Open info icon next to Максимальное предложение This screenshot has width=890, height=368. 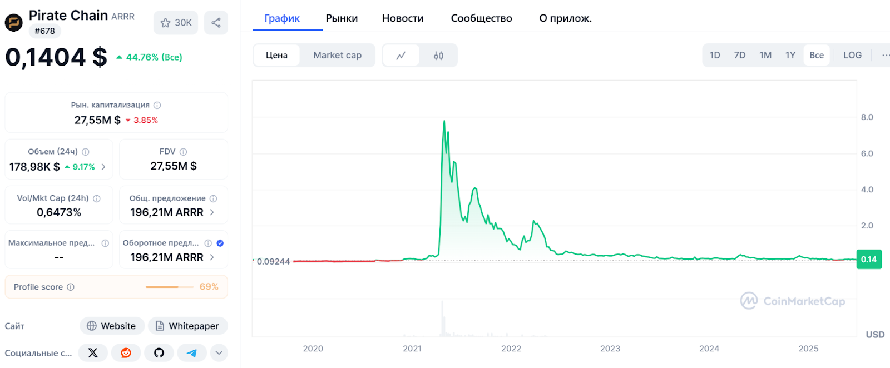point(105,243)
